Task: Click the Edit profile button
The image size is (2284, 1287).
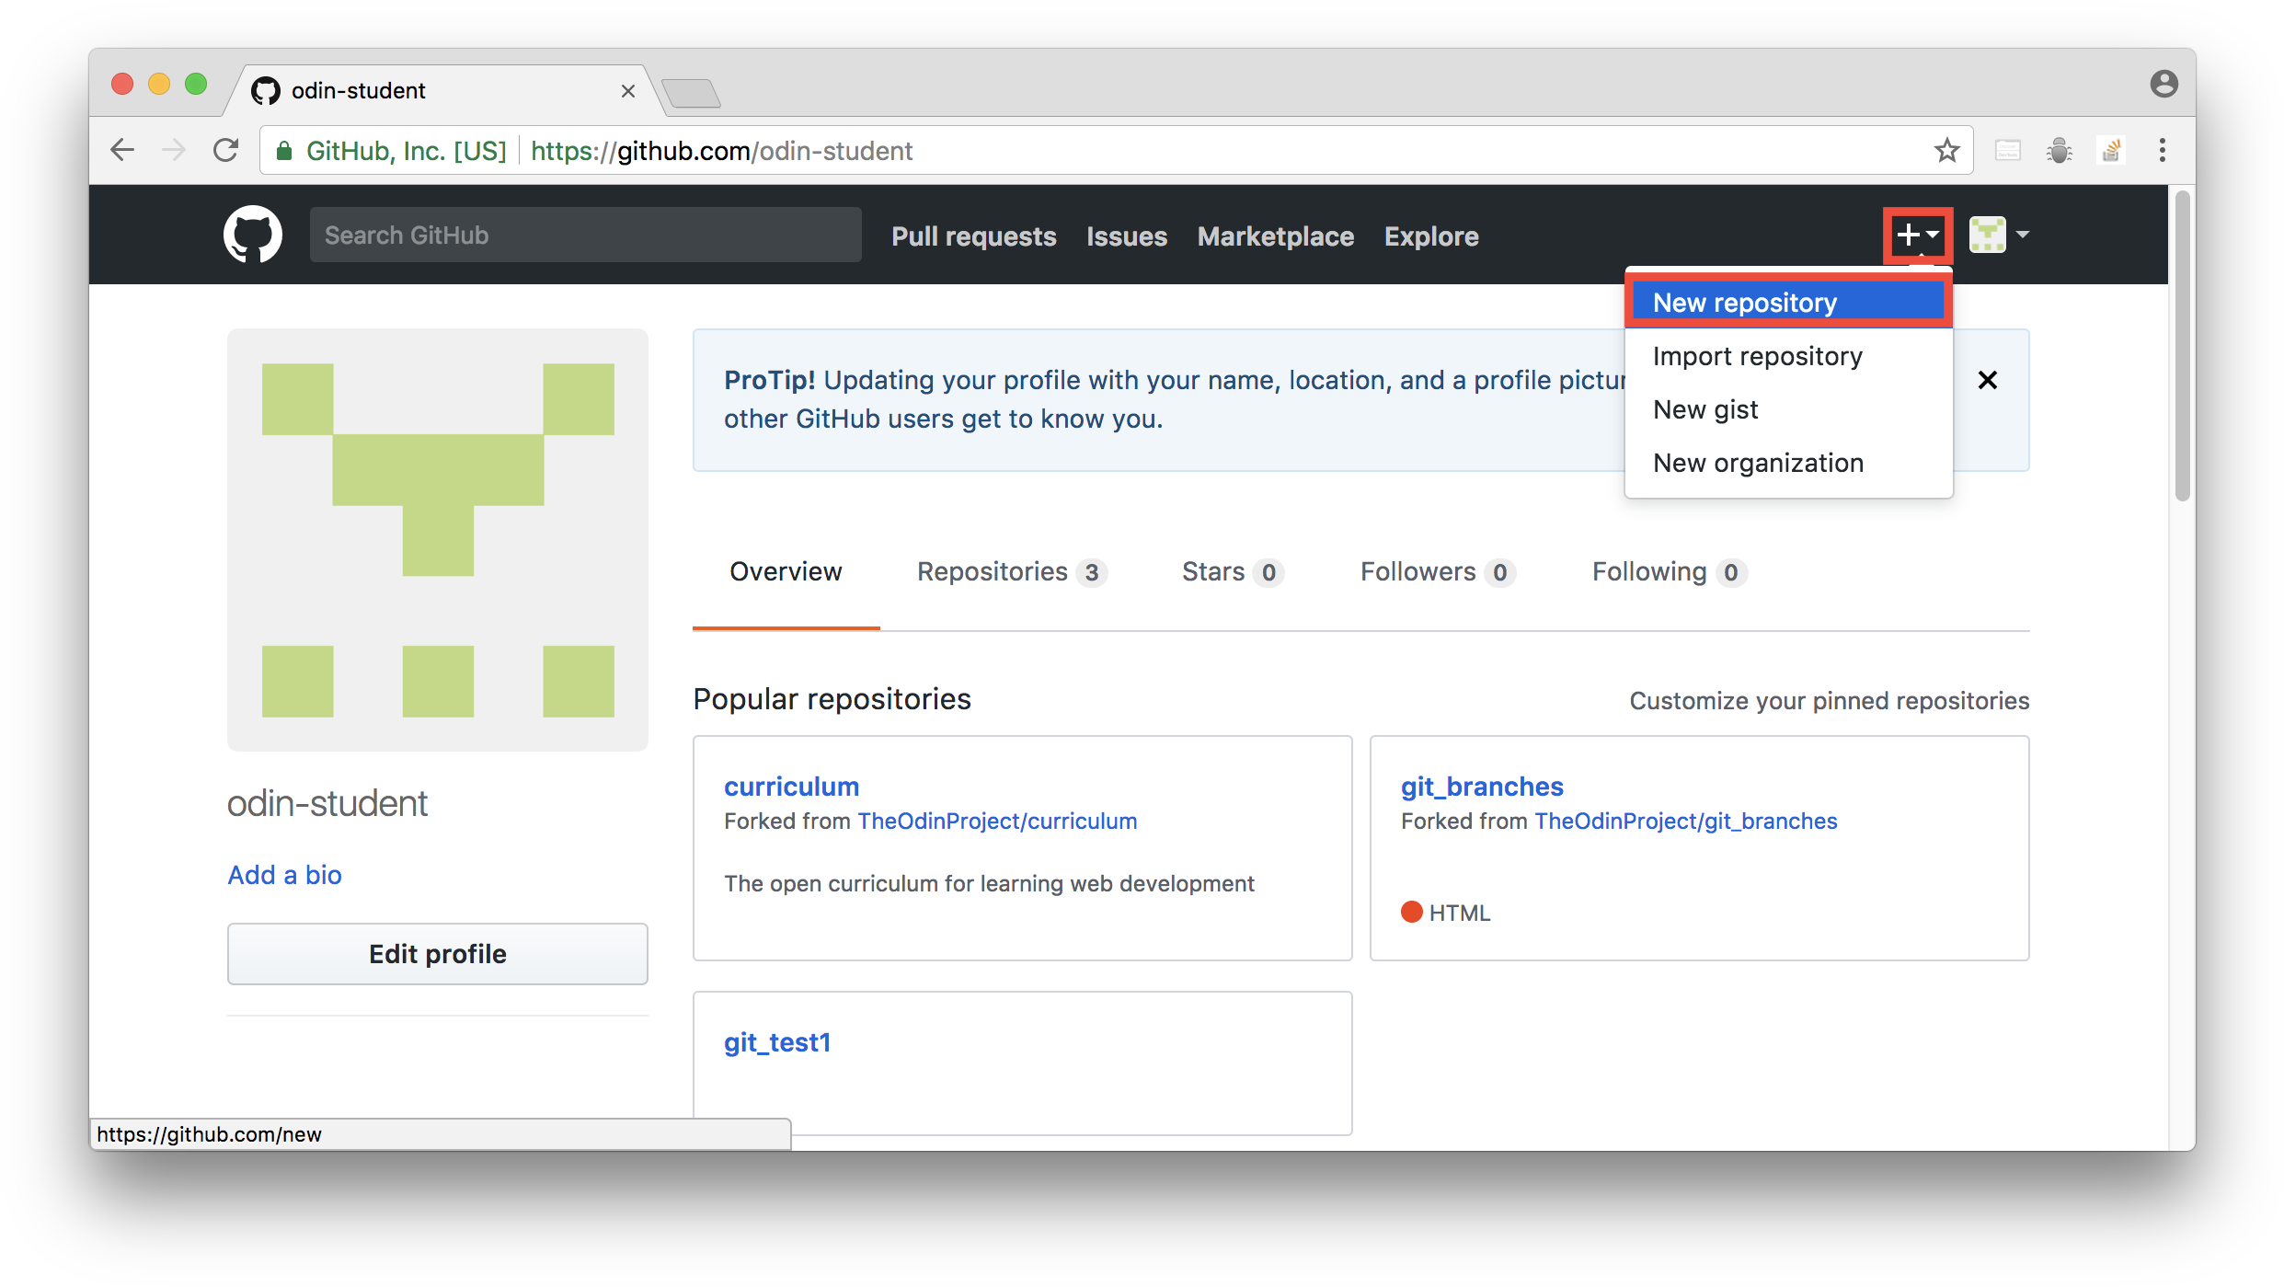Action: pos(437,954)
